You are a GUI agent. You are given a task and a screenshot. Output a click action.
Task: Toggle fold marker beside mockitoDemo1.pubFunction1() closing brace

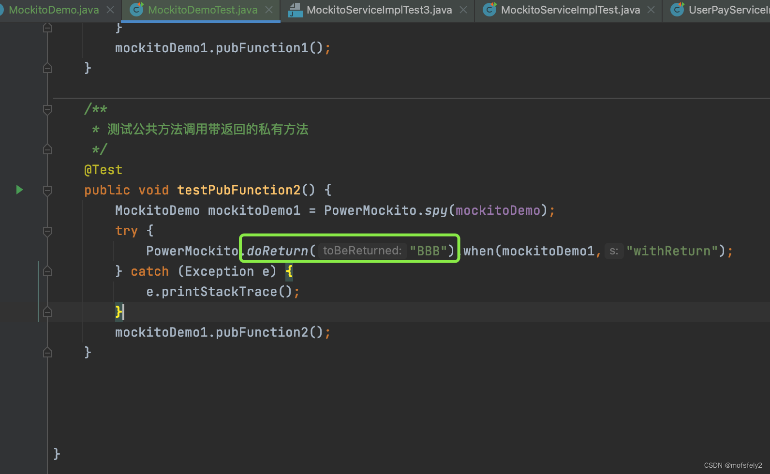[47, 68]
